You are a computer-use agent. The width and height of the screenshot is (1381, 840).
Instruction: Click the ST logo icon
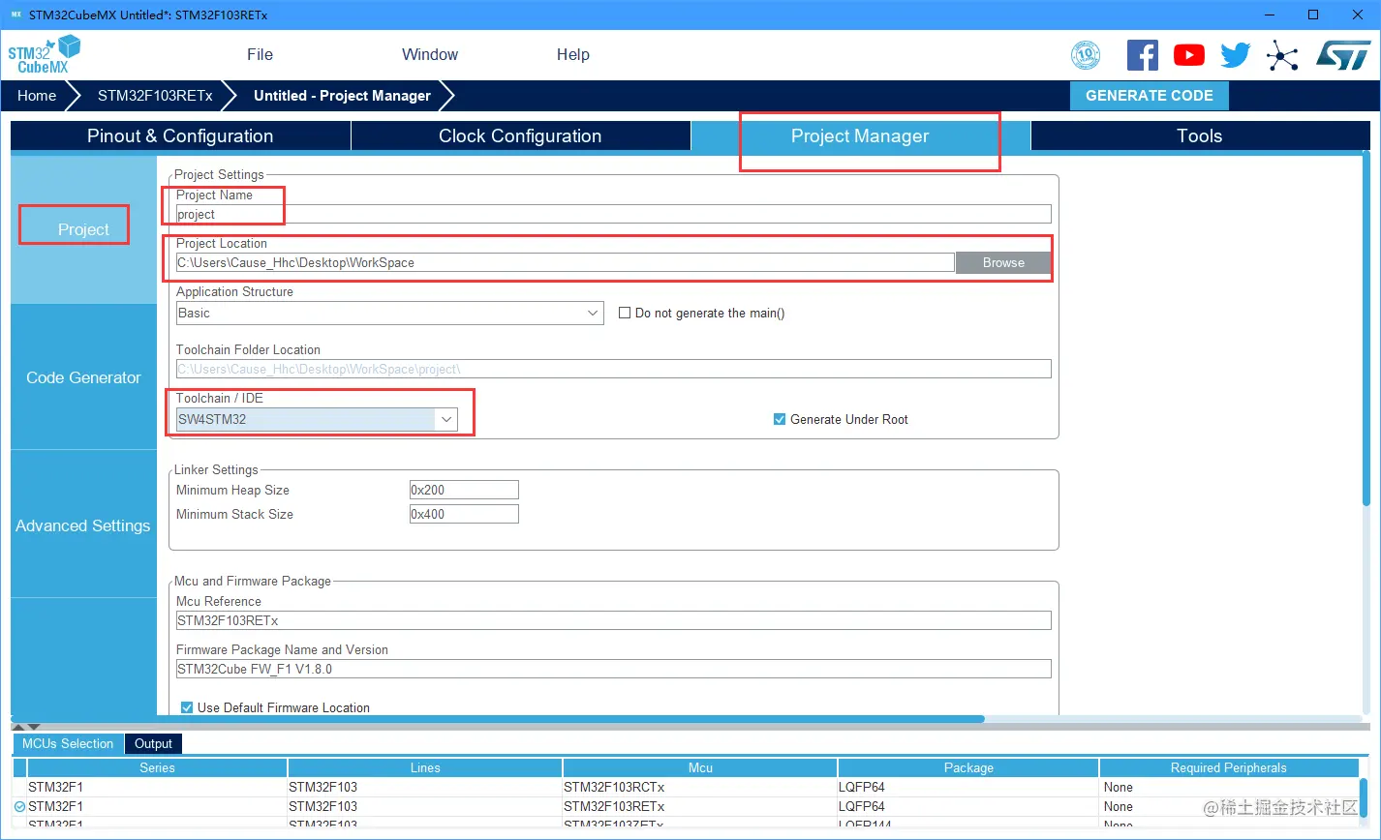tap(1343, 55)
